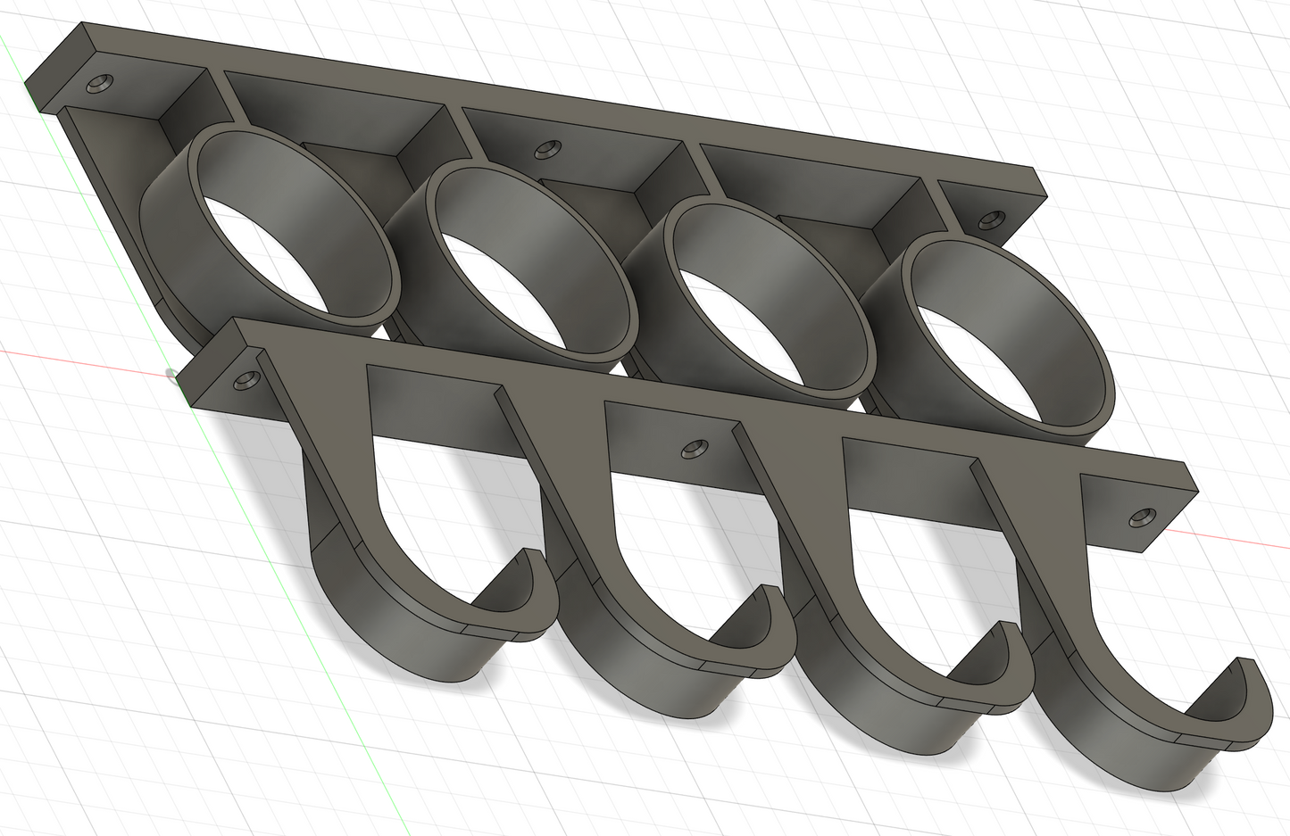Click the middle screw hole on the front hook bracket
The width and height of the screenshot is (1290, 836).
pyautogui.click(x=693, y=449)
